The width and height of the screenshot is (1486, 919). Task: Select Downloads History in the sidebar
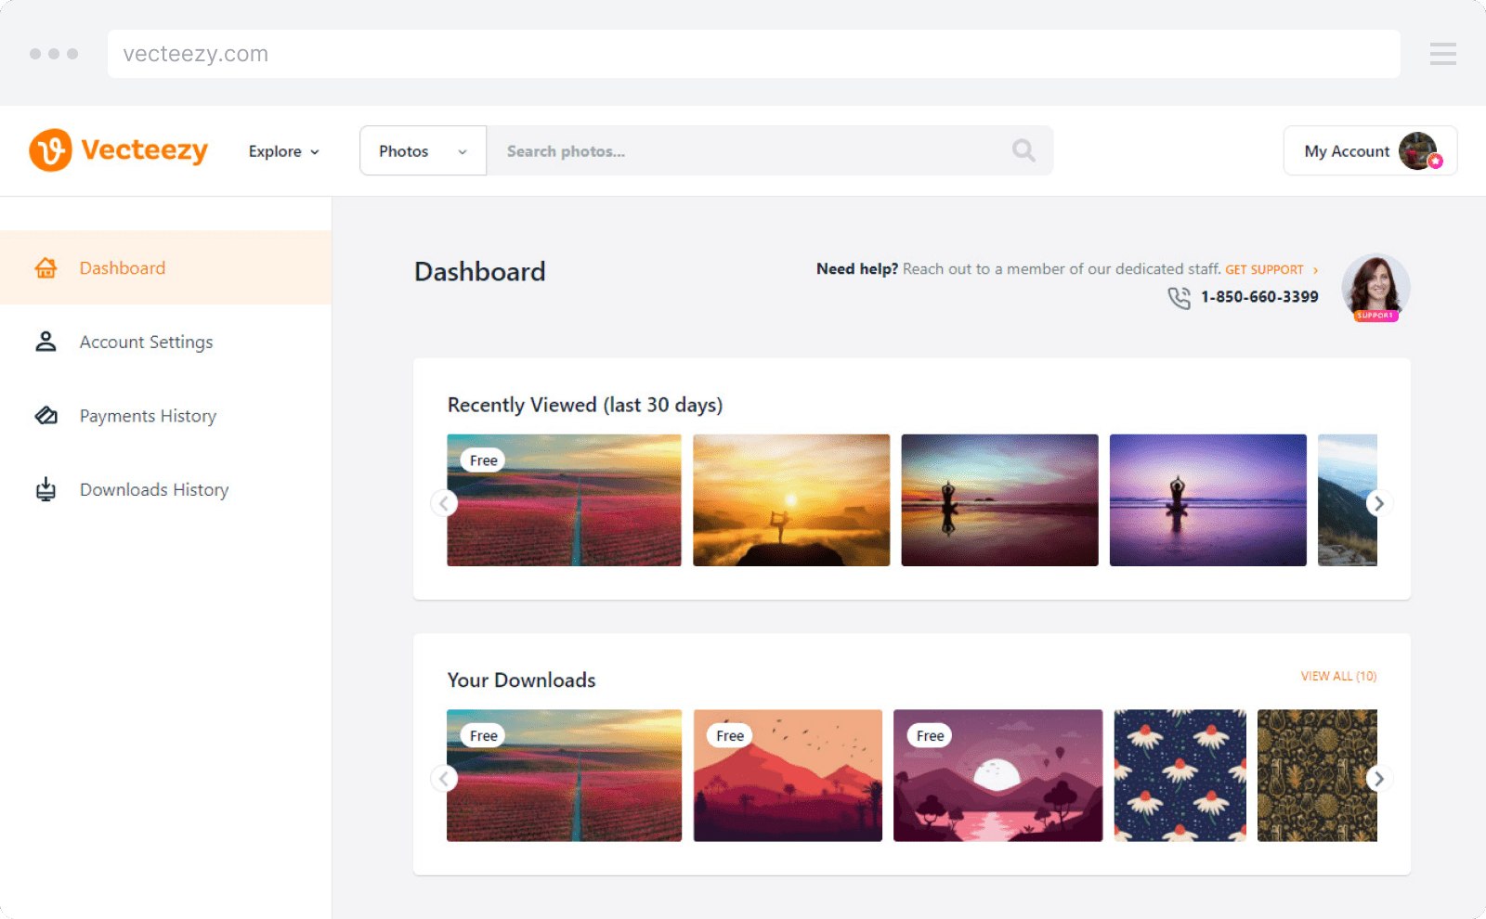click(x=154, y=489)
